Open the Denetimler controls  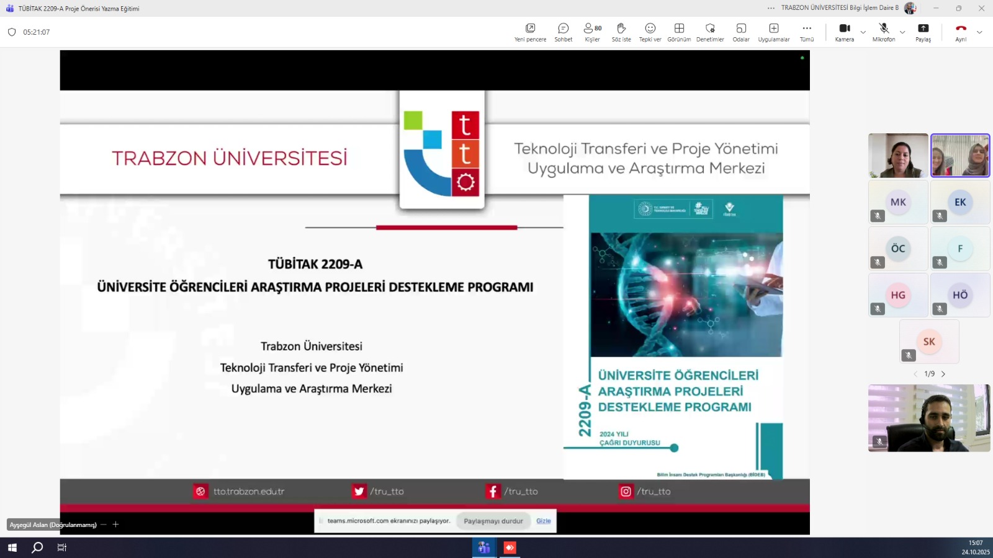[710, 32]
